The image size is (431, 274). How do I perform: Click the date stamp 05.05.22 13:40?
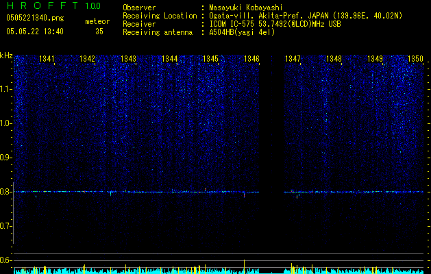pos(35,32)
